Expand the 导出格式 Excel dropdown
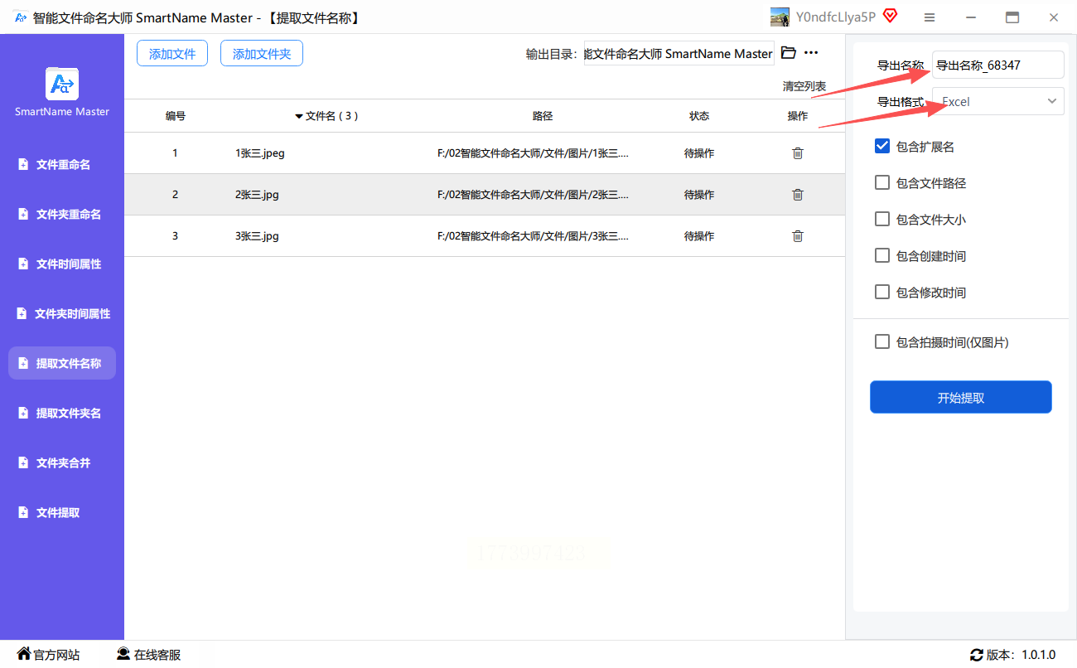 [x=997, y=102]
